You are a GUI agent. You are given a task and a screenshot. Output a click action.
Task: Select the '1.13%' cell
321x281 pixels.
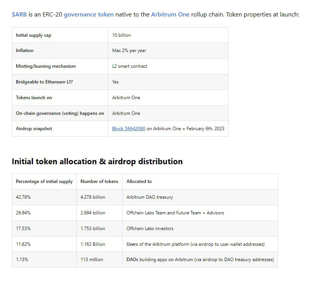point(44,260)
